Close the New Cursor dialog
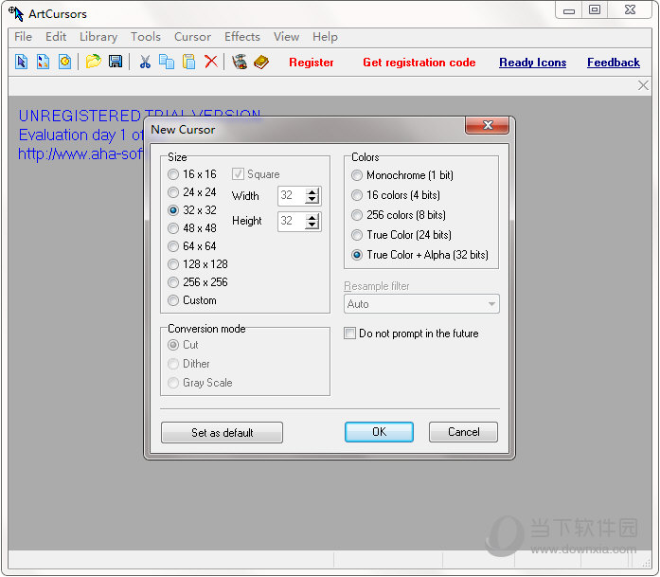This screenshot has height=577, width=660. click(x=488, y=125)
